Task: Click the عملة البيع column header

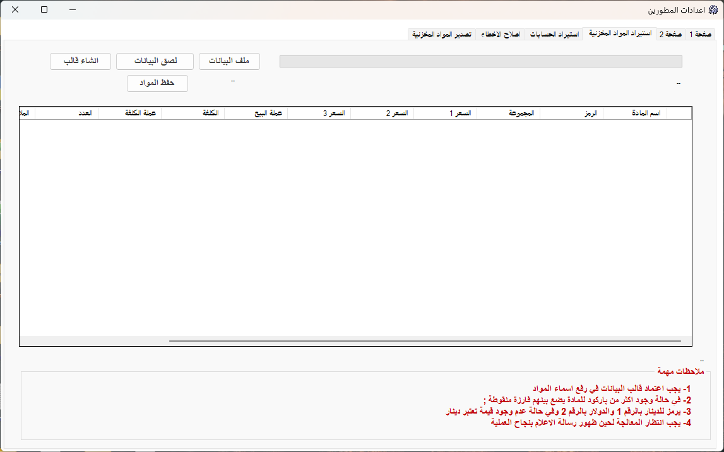Action: pos(256,113)
